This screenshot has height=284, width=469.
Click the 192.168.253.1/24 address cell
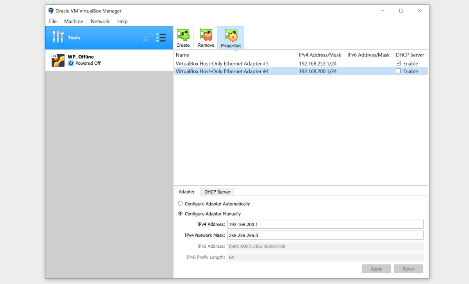pyautogui.click(x=318, y=64)
